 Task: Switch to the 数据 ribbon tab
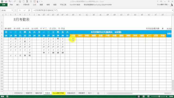point(41,5)
